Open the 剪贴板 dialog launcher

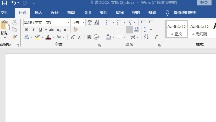tap(18, 45)
